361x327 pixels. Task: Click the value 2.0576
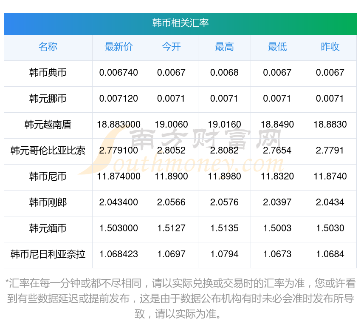(x=224, y=202)
